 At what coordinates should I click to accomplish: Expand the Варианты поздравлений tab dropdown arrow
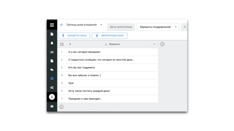[176, 27]
